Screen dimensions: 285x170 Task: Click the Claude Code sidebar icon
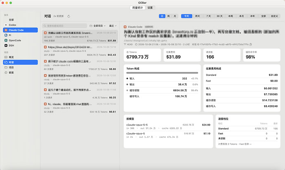click(x=6, y=30)
